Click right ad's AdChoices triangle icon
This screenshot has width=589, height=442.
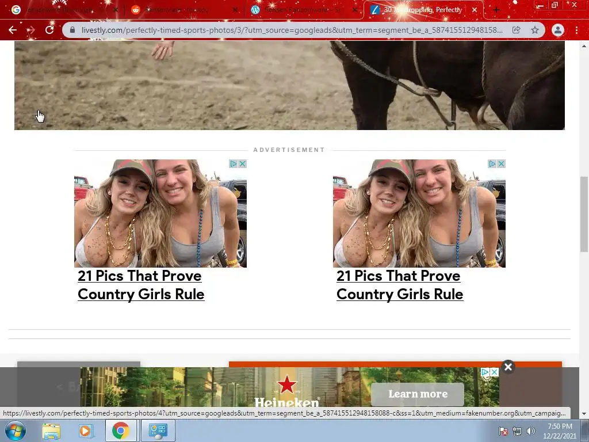(x=492, y=164)
